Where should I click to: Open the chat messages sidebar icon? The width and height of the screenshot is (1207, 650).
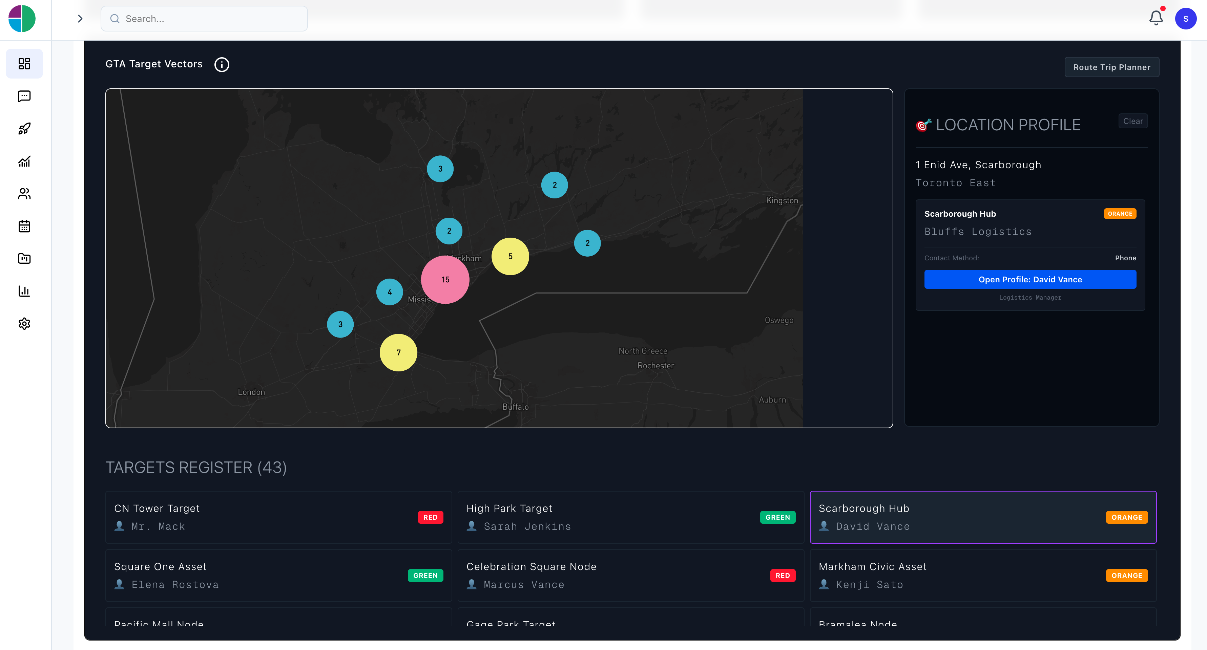24,96
